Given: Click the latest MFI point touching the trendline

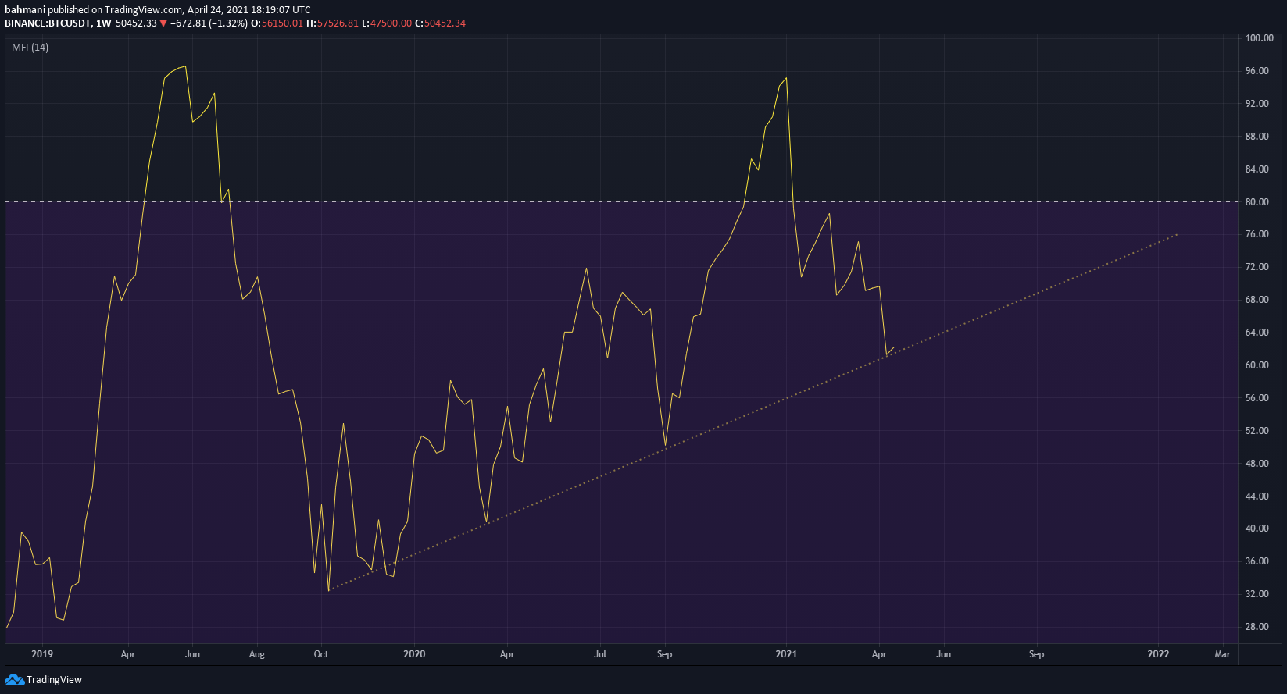Looking at the screenshot, I should tap(887, 355).
